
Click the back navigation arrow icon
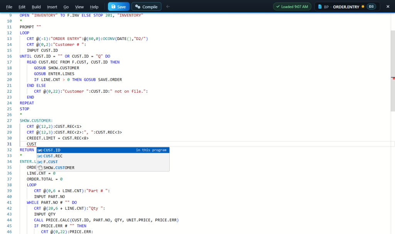click(x=168, y=7)
